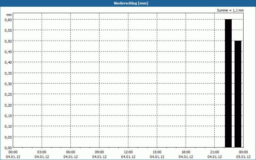Click the 0,05 y-axis label
This screenshot has height=160, width=256.
(x=8, y=137)
